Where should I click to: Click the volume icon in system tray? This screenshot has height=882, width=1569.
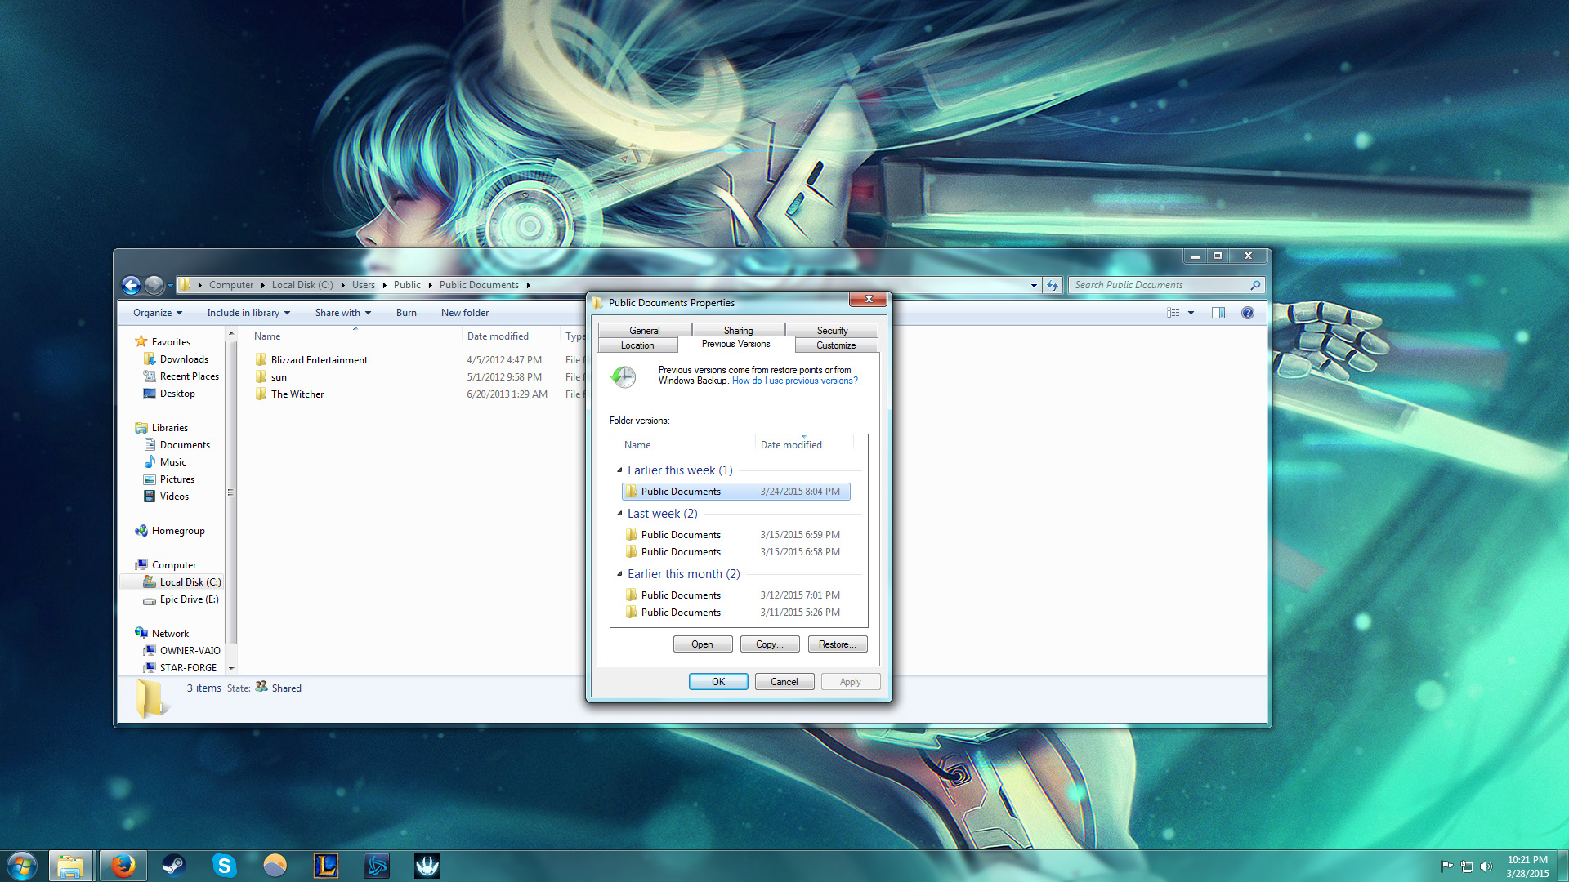click(1486, 866)
